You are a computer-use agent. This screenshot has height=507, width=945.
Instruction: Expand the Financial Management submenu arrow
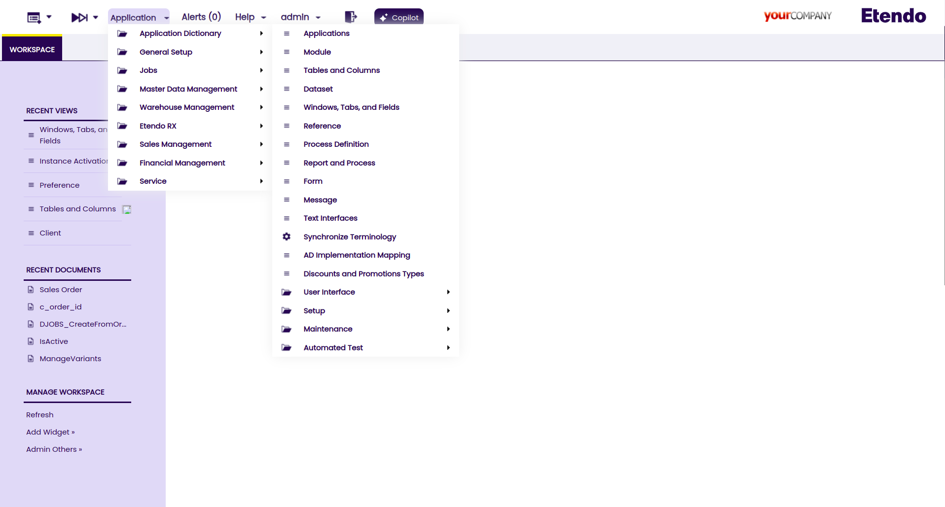point(261,163)
